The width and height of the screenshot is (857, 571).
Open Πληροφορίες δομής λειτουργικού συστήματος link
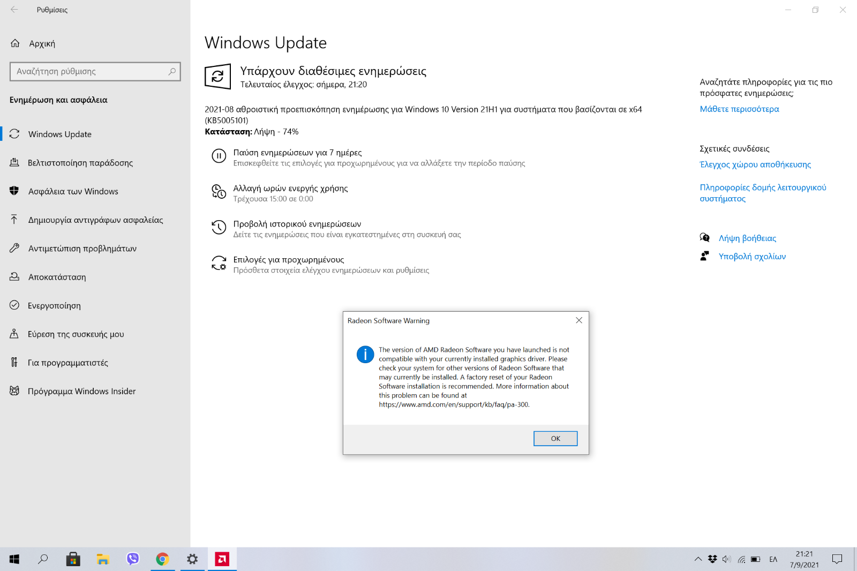(x=763, y=193)
